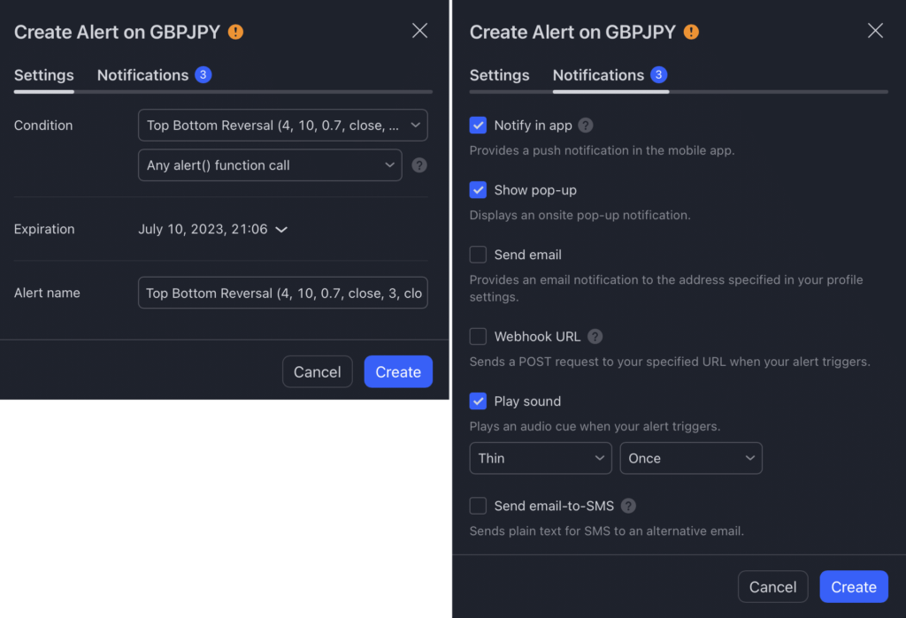Open the help icon next to Webhook URL
Screen dimensions: 906x618
(595, 336)
